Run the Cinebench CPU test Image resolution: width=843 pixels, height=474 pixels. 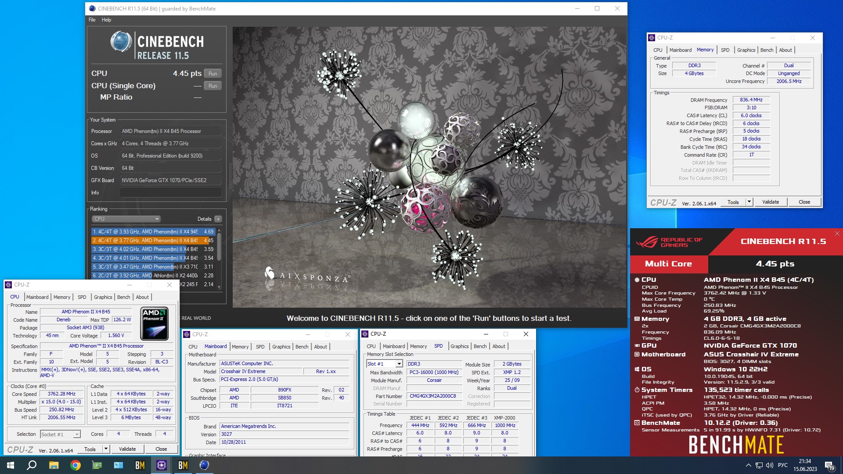pos(213,74)
